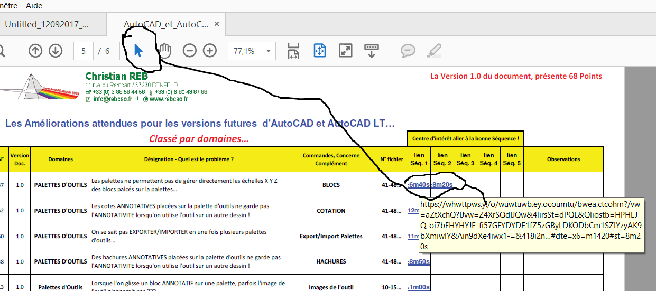Open the 77,1% zoom level dropdown

point(252,51)
